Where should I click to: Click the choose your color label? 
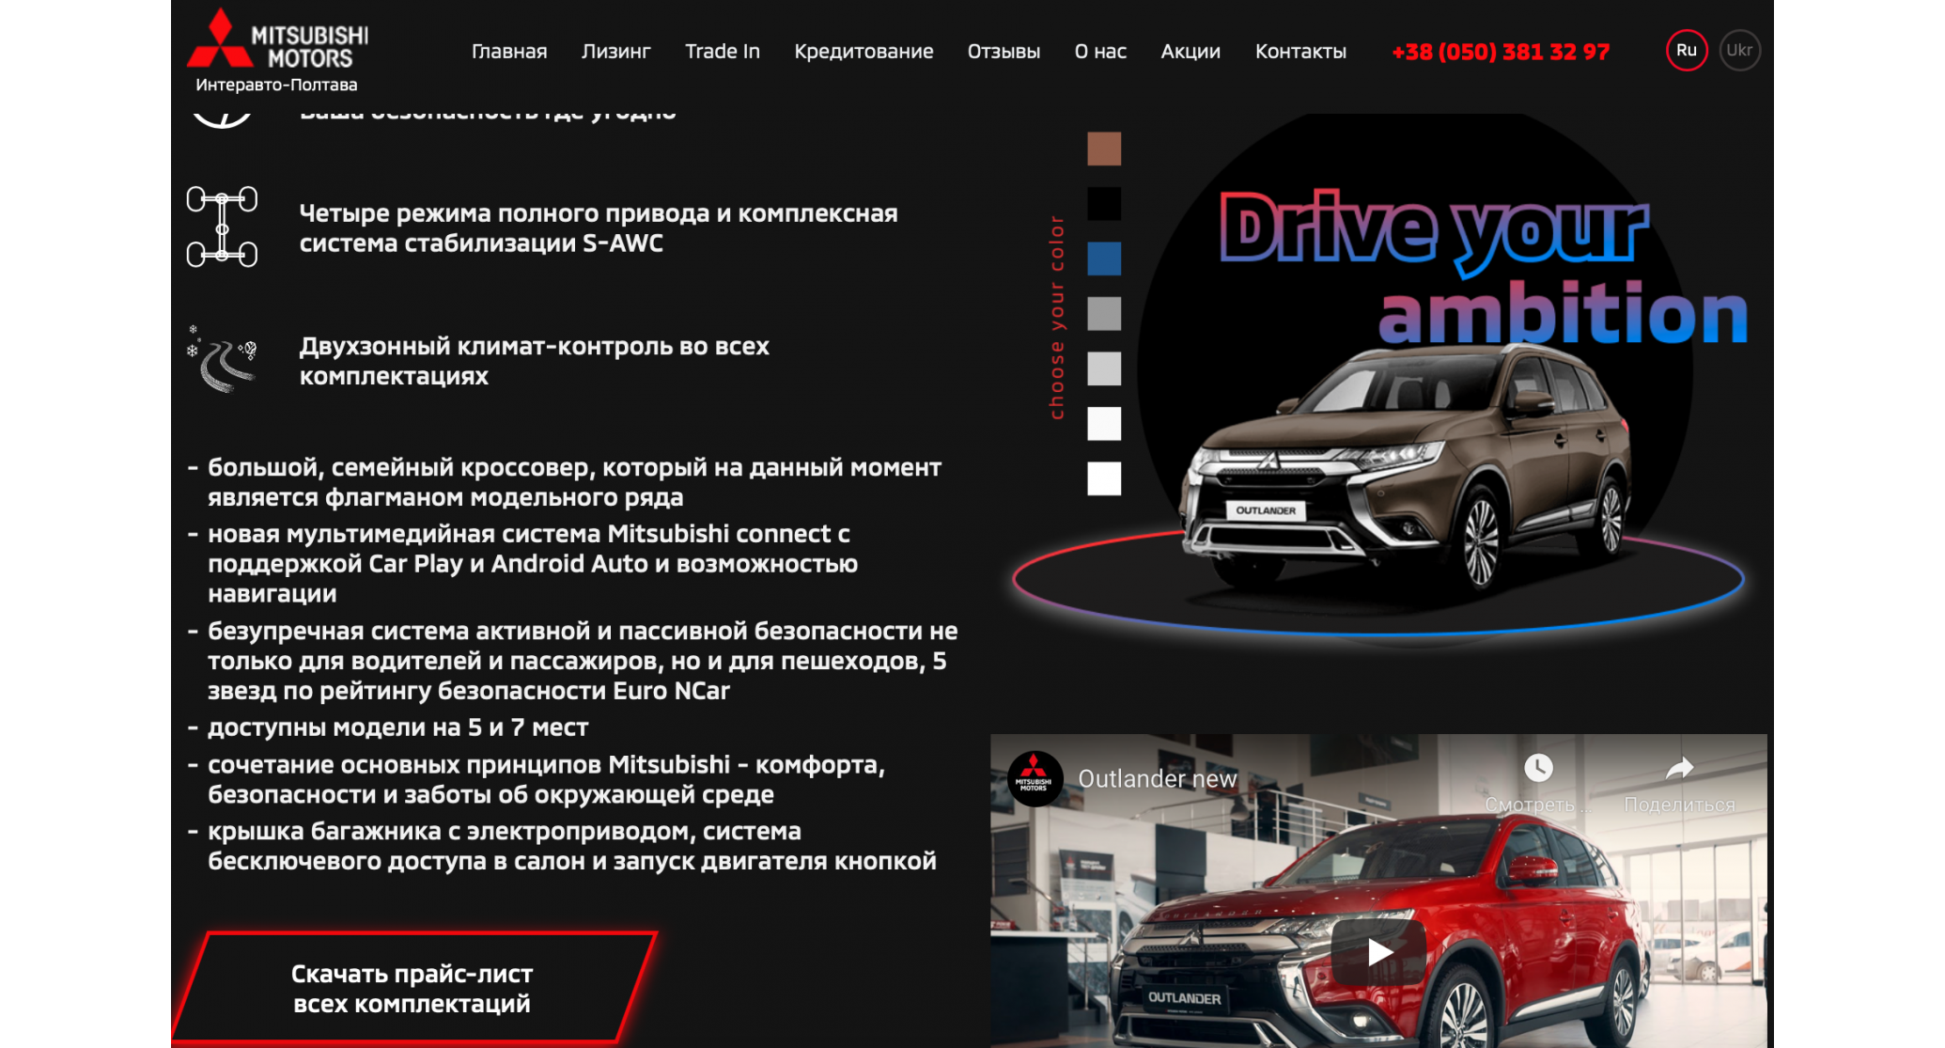pyautogui.click(x=1057, y=317)
